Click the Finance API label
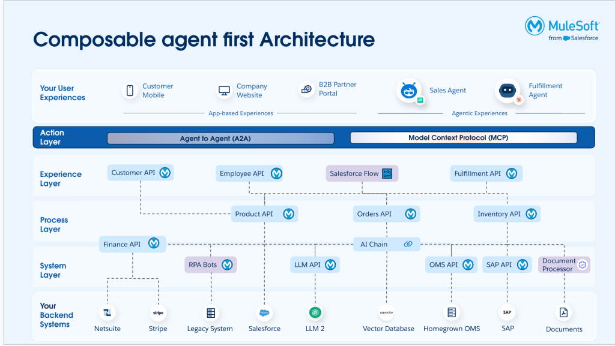The height and width of the screenshot is (346, 615). point(121,244)
